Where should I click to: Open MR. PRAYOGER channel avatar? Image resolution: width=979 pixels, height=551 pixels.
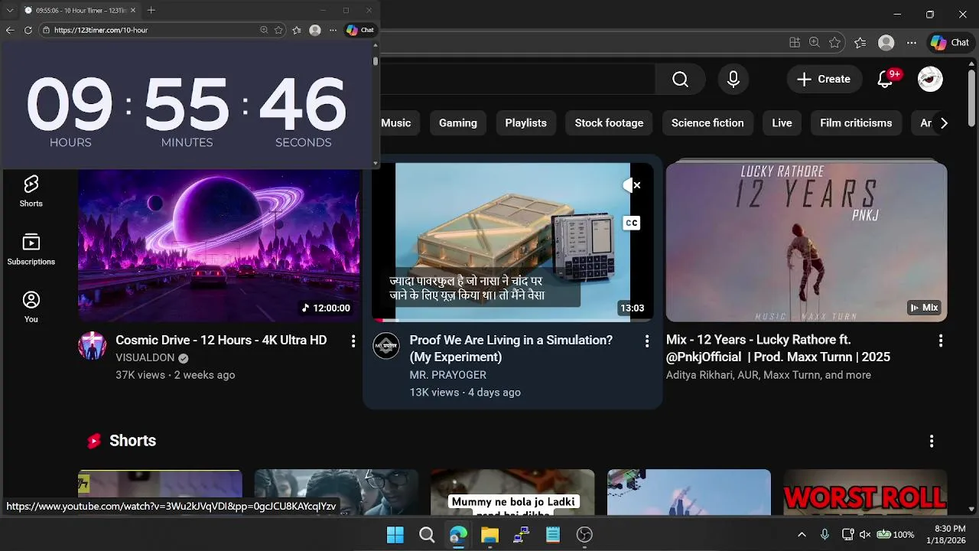click(386, 346)
